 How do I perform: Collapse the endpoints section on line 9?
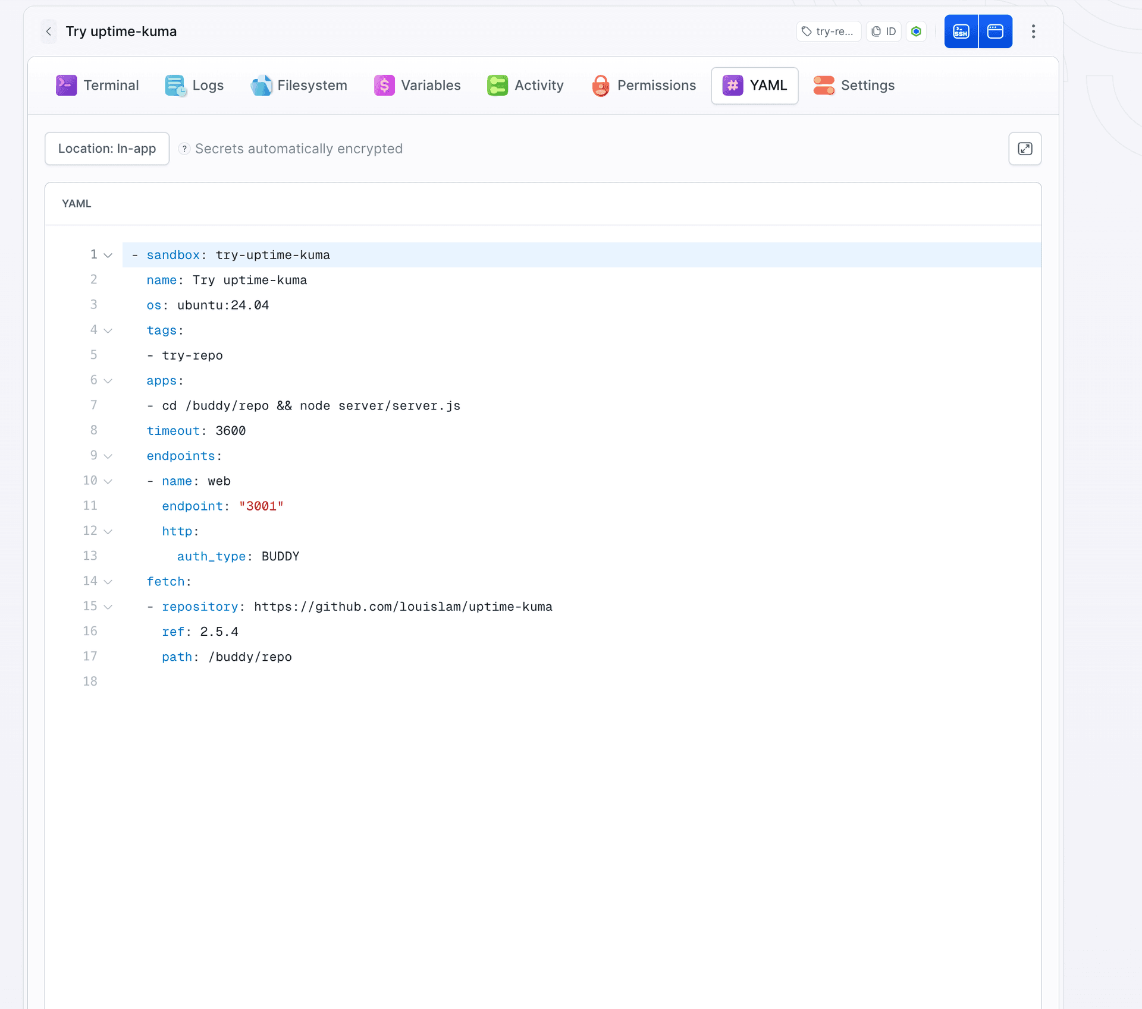[108, 456]
